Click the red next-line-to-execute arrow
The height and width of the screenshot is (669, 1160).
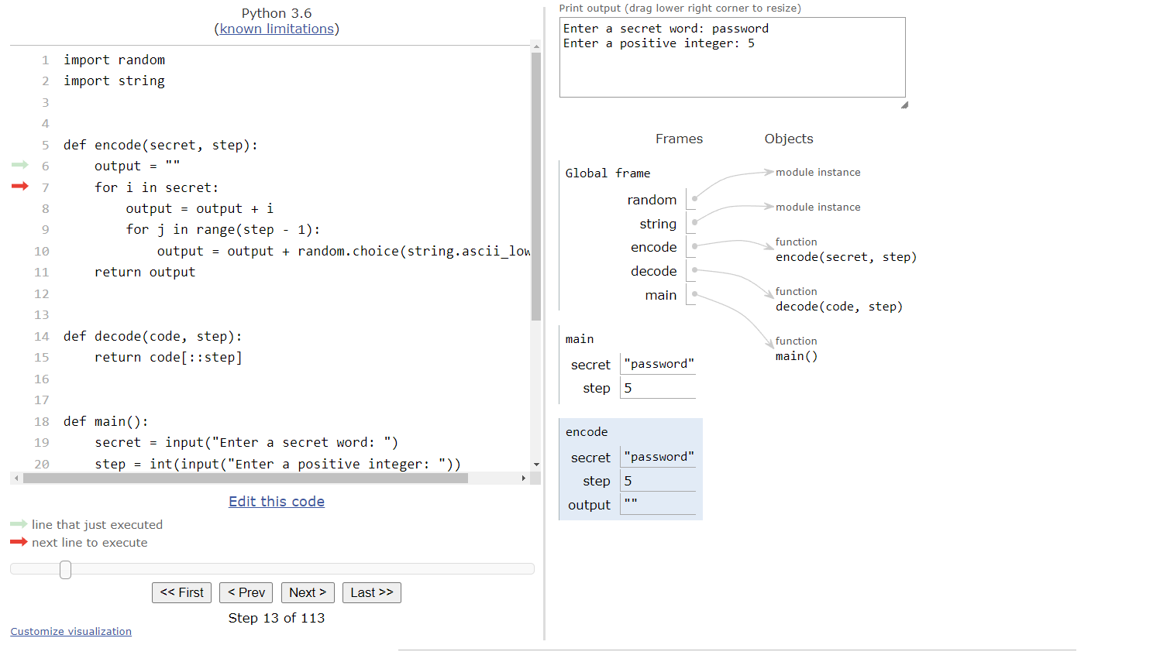(x=20, y=187)
